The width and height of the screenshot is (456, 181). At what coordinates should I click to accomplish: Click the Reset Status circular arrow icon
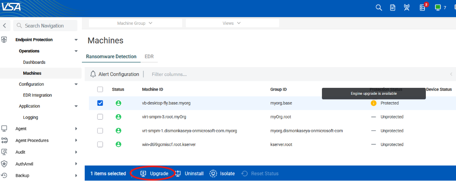(245, 173)
